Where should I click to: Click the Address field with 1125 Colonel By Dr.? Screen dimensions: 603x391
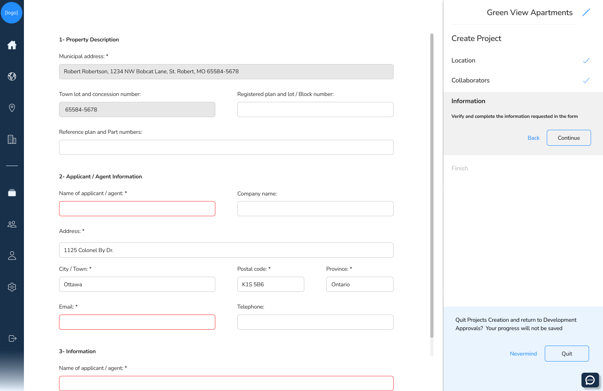226,250
